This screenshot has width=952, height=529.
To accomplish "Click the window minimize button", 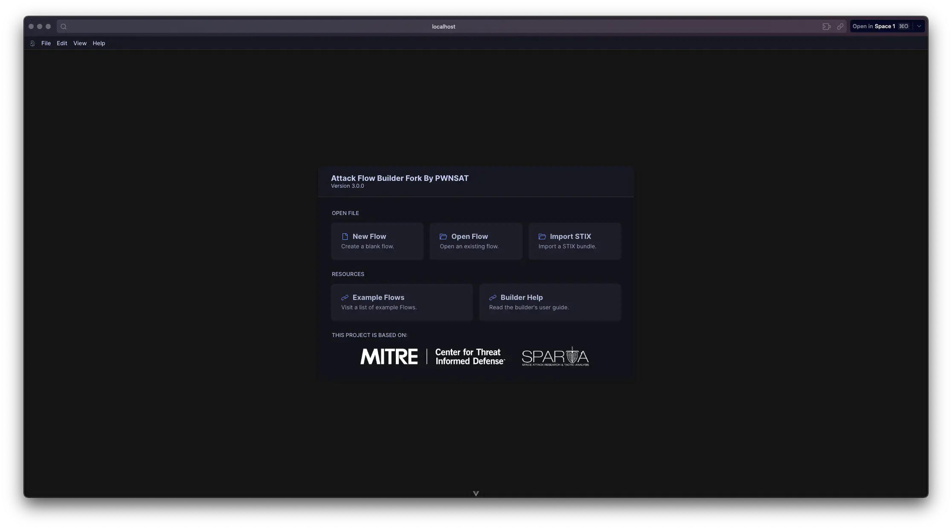I will point(40,26).
